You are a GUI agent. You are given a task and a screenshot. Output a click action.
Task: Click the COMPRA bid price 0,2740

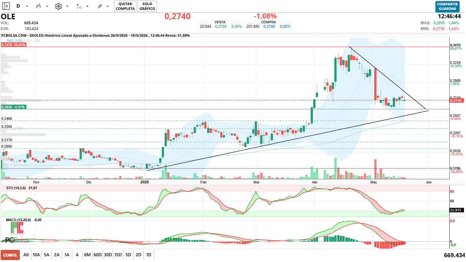[x=269, y=27]
